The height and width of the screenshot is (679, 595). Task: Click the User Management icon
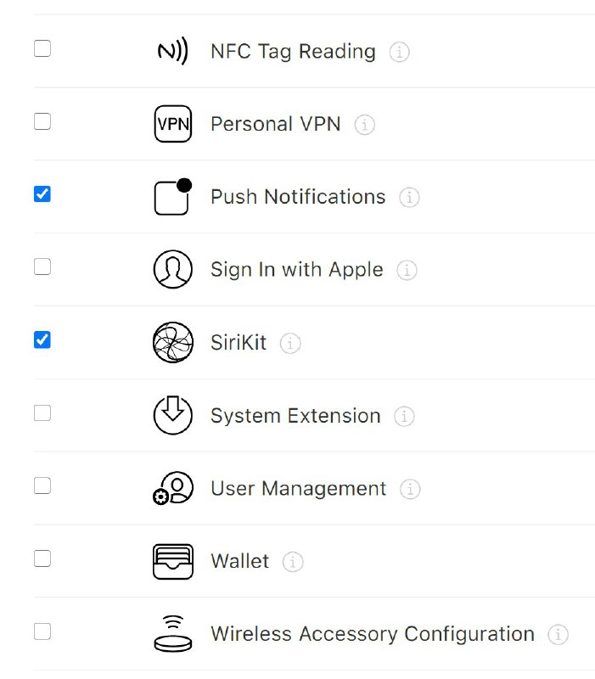coord(173,488)
